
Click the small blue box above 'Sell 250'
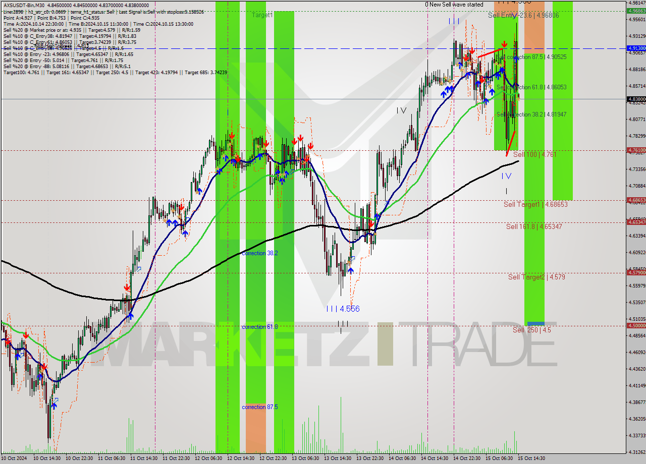[x=535, y=323]
